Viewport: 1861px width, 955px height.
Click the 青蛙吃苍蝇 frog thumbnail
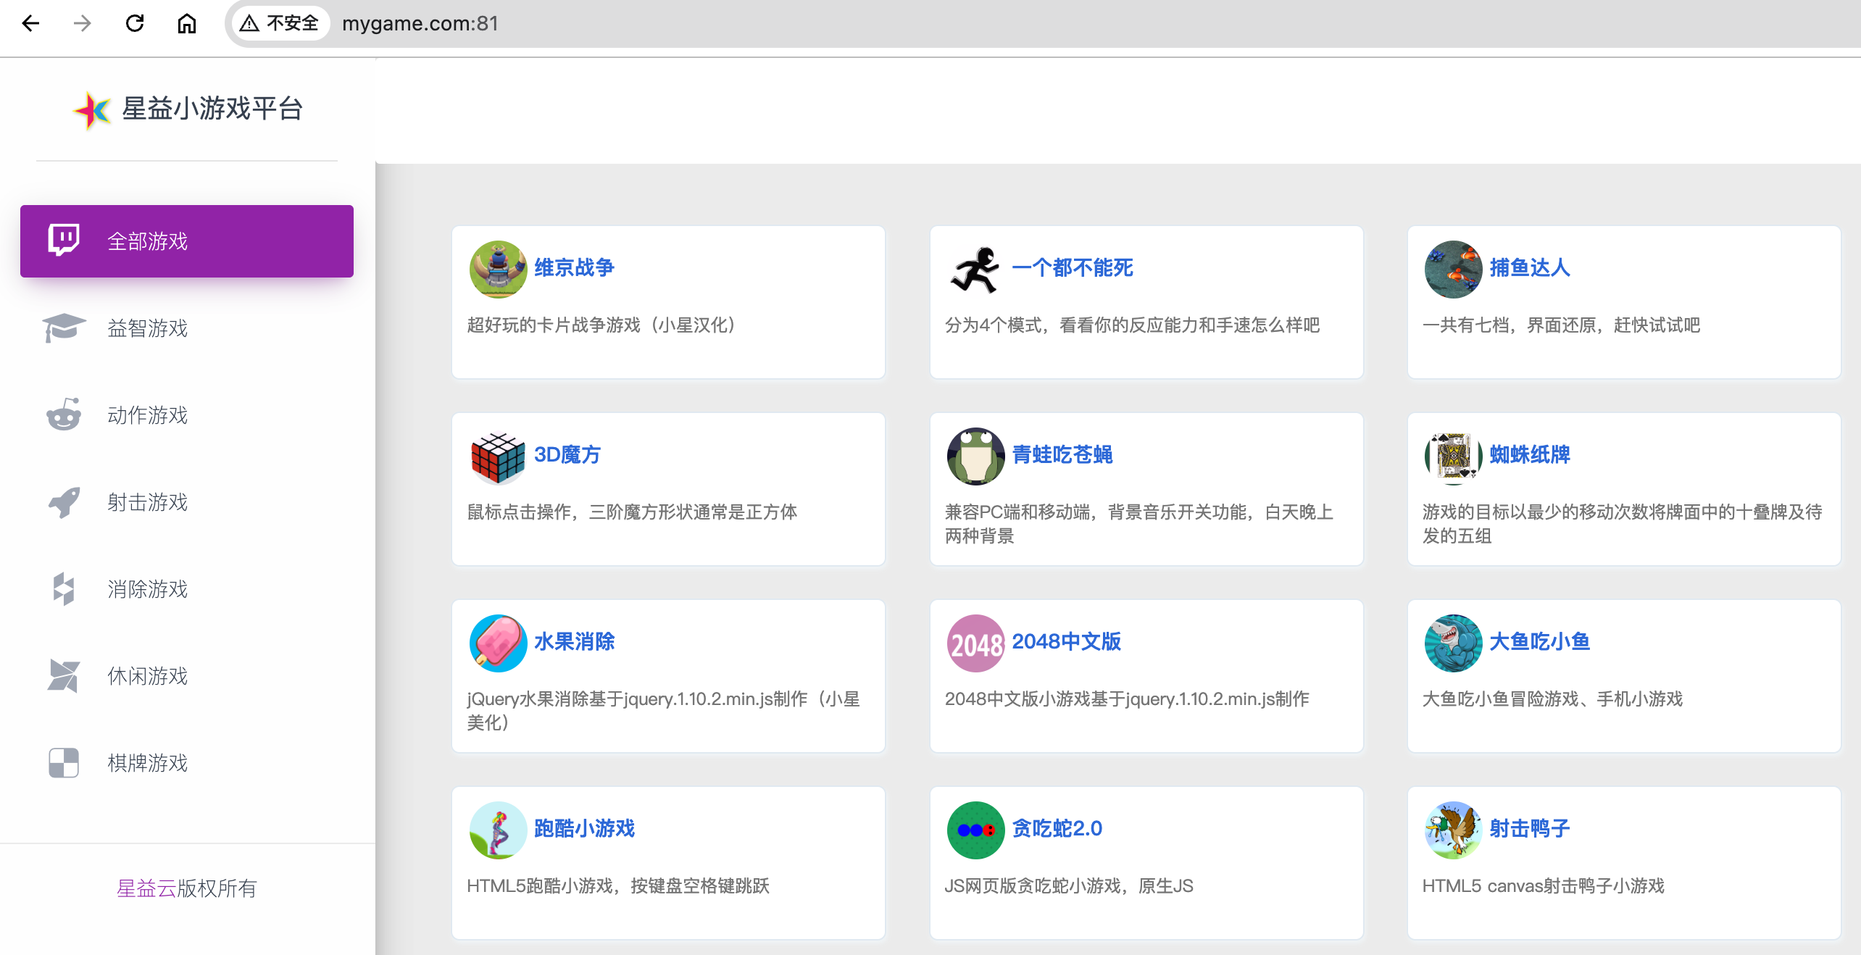coord(975,456)
